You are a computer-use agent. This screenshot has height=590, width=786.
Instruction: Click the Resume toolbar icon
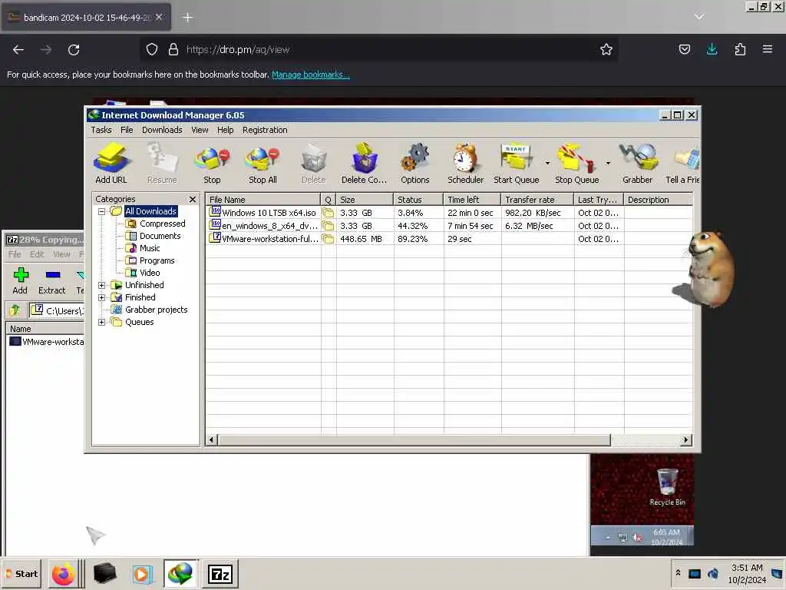[162, 164]
